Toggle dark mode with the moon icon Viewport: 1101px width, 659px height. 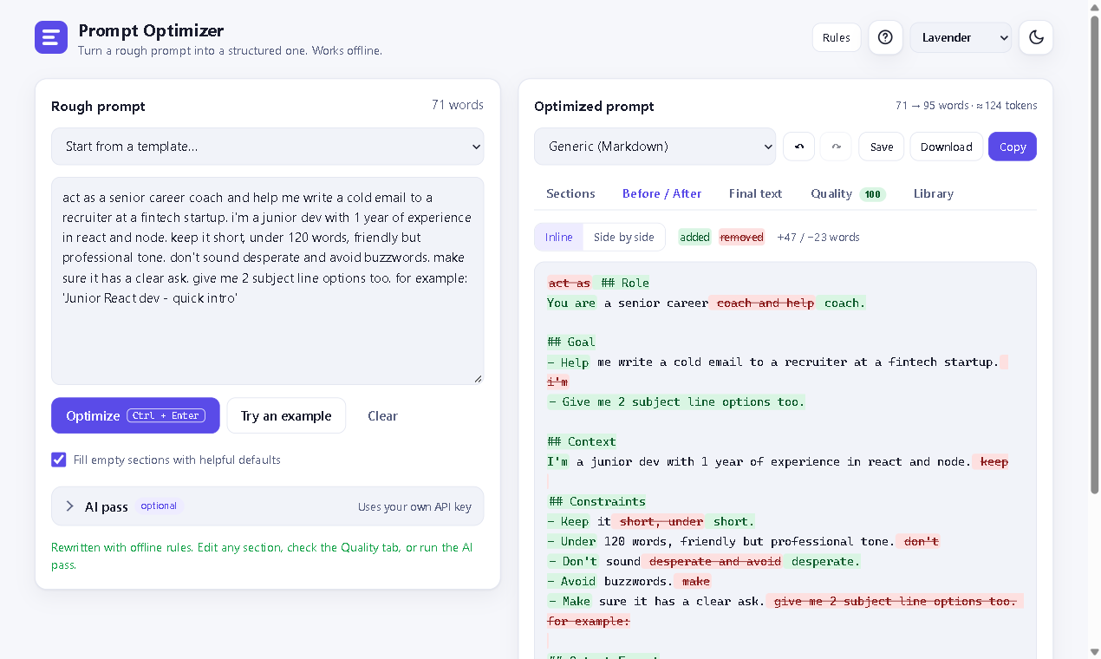[x=1036, y=37]
